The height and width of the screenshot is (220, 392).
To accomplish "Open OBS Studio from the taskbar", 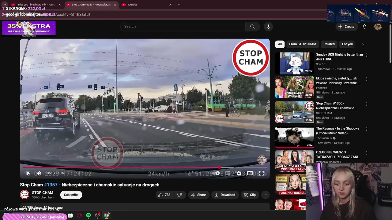I will pyautogui.click(x=97, y=215).
